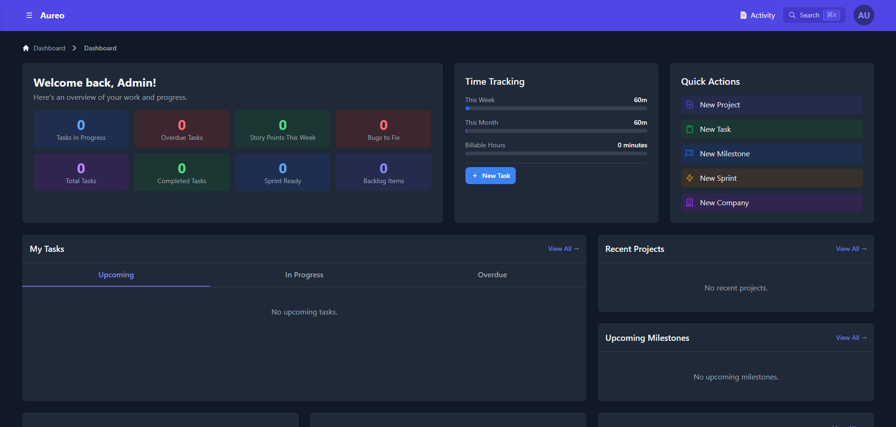Screen dimensions: 896x427
Task: Click View All in Recent Projects
Action: tap(851, 249)
